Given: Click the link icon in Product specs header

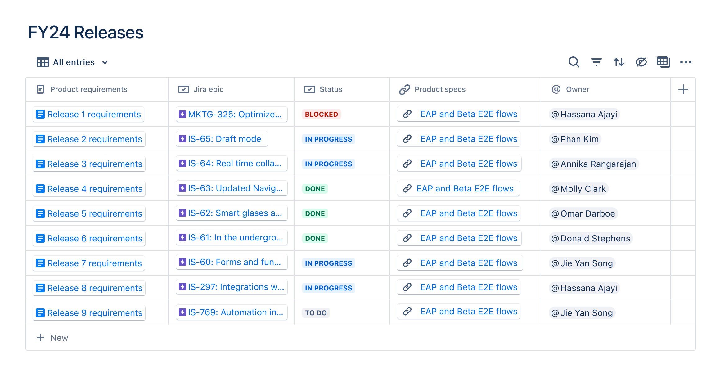Looking at the screenshot, I should (x=404, y=89).
